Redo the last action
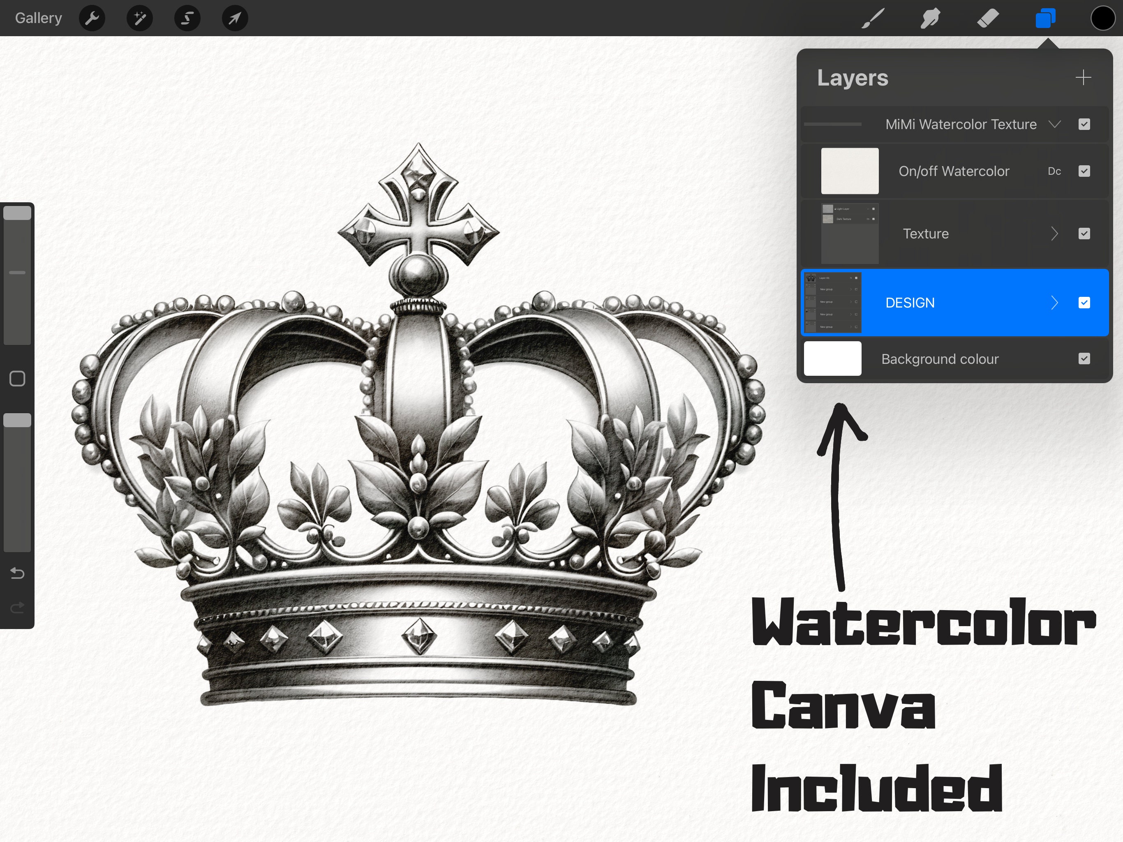 (x=17, y=607)
